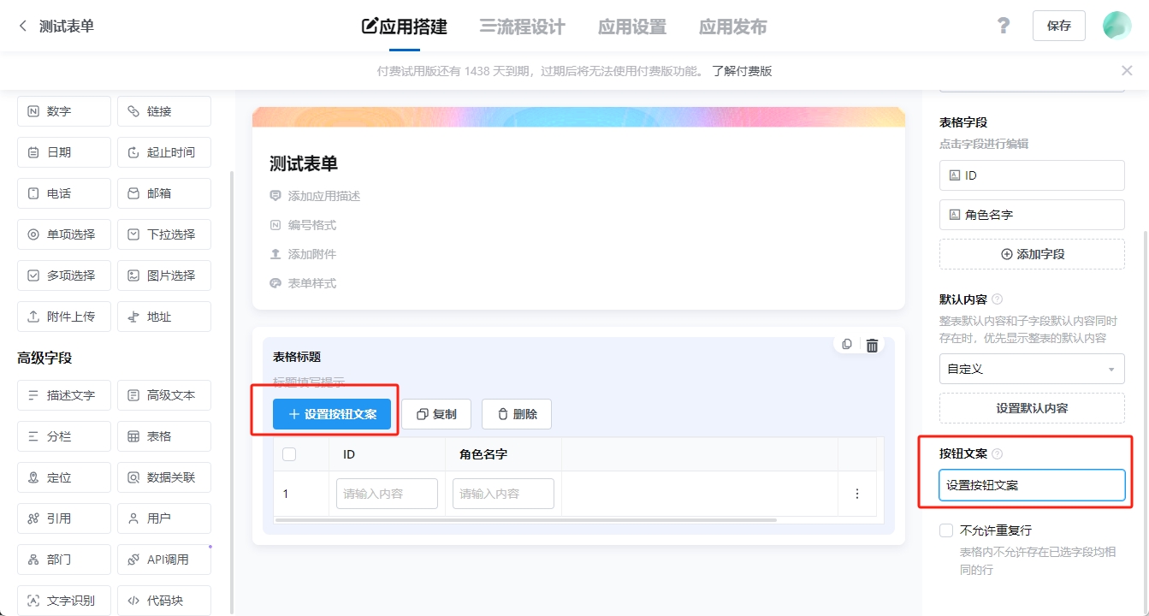
Task: Open the 自定义 default content dropdown
Action: coord(1031,369)
